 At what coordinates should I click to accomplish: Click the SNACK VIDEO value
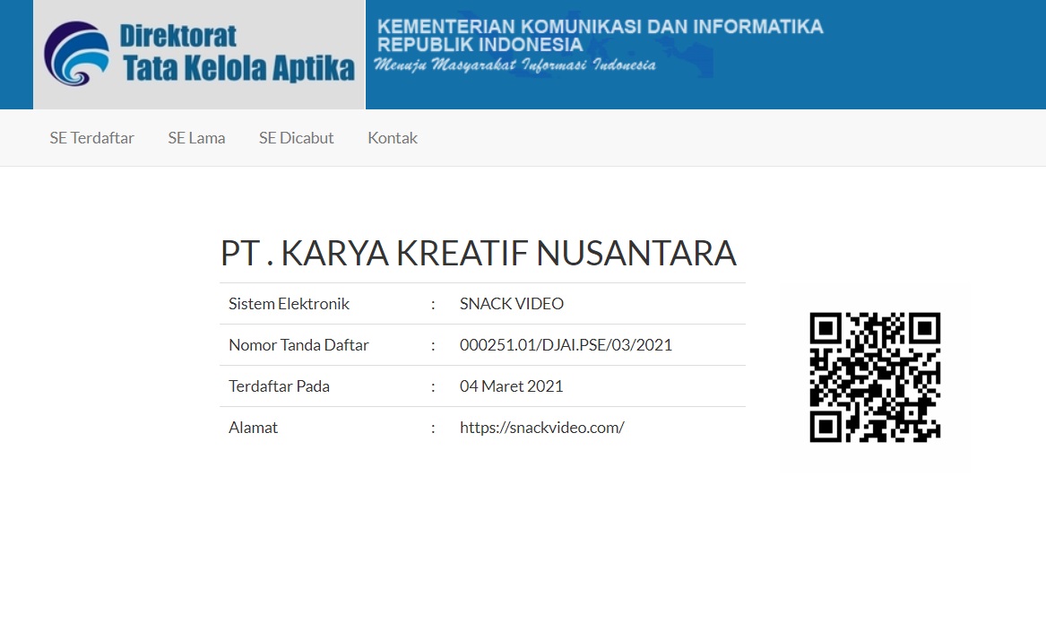(x=512, y=304)
